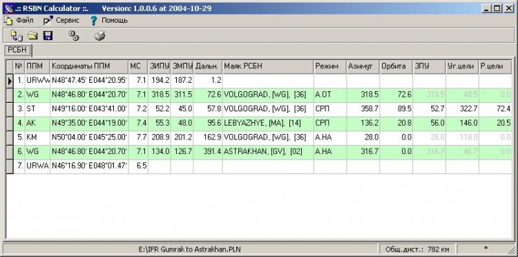Click azimuth value 358.7

coord(363,109)
